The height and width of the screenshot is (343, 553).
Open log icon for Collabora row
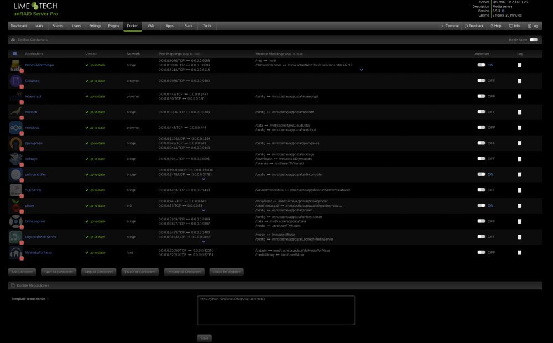pyautogui.click(x=519, y=81)
